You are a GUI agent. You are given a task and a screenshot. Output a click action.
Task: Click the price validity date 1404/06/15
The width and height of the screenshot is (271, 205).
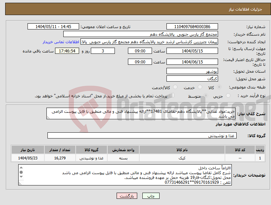click(x=192, y=62)
